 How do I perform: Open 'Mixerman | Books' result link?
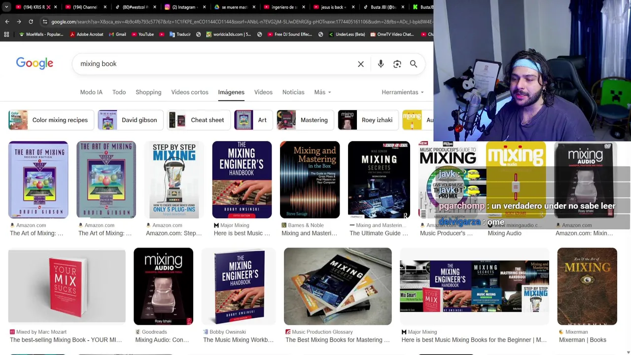click(x=583, y=340)
